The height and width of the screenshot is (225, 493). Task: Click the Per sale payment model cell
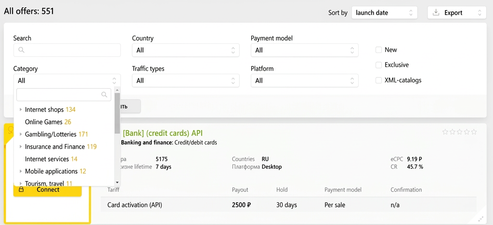(x=335, y=205)
